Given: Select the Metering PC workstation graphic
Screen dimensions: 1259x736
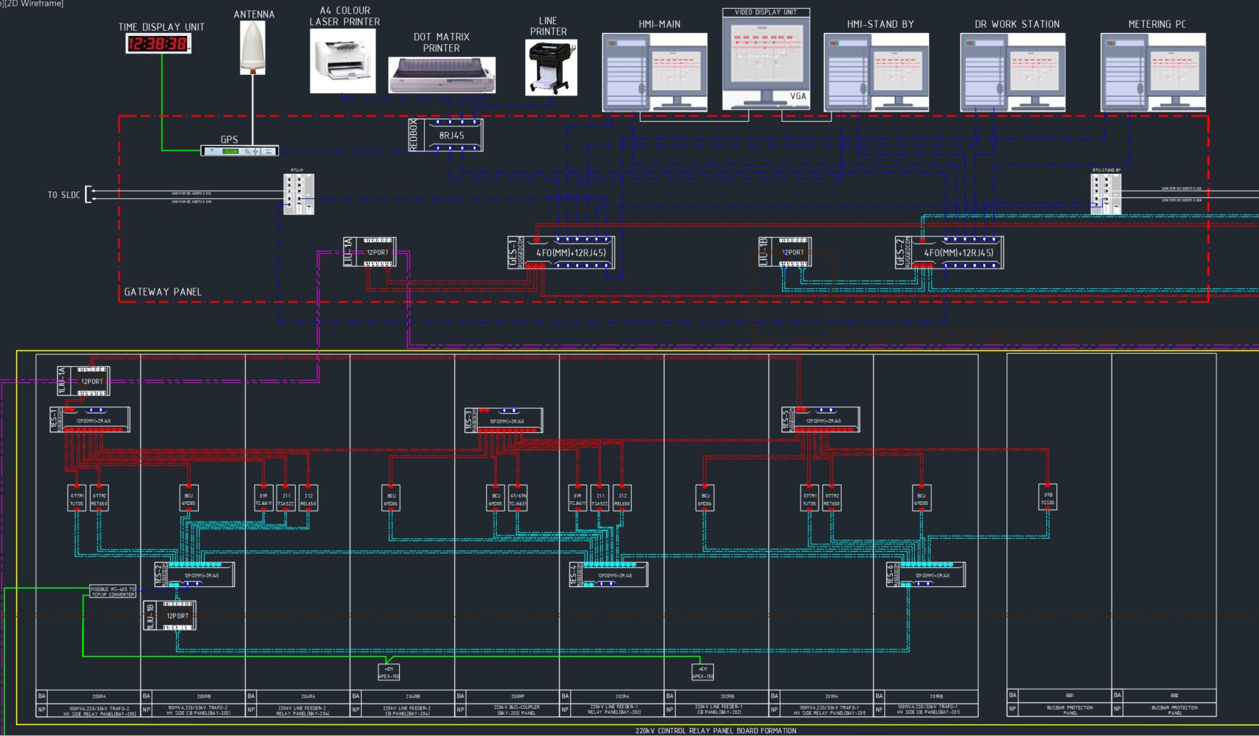Looking at the screenshot, I should click(1153, 72).
